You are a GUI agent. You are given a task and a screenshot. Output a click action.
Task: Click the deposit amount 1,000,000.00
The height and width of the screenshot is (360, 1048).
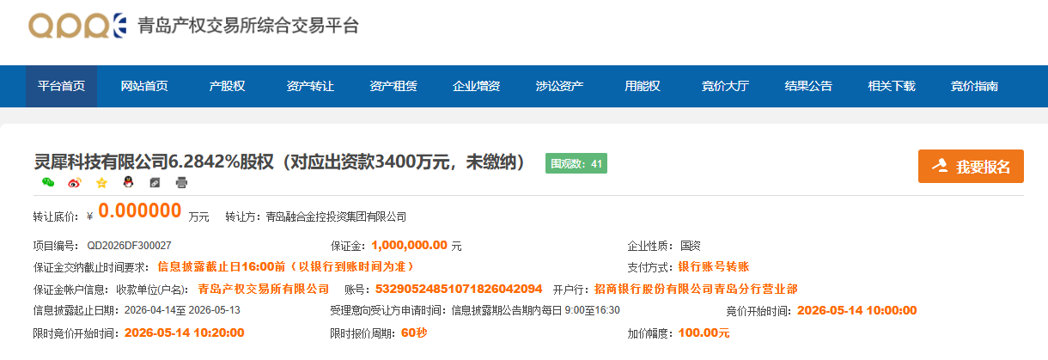coord(410,245)
